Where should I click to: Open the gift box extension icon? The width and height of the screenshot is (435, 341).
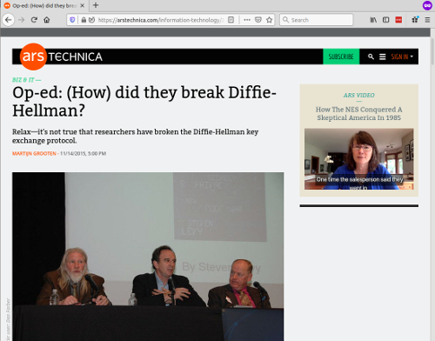pos(415,20)
